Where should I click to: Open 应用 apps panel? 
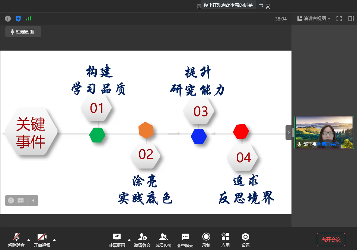click(226, 240)
